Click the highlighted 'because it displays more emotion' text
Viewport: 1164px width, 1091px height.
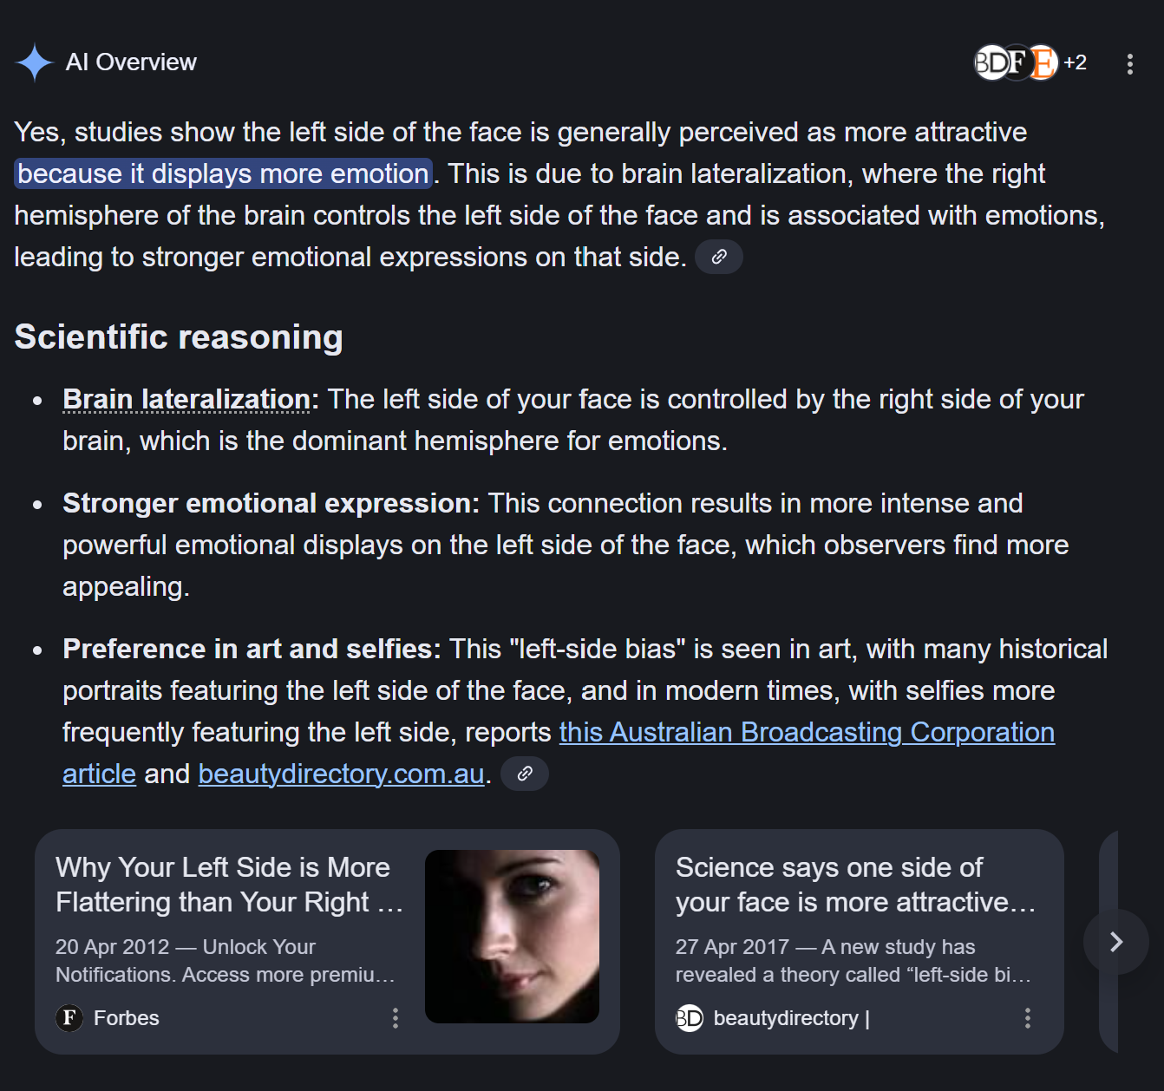pos(223,173)
